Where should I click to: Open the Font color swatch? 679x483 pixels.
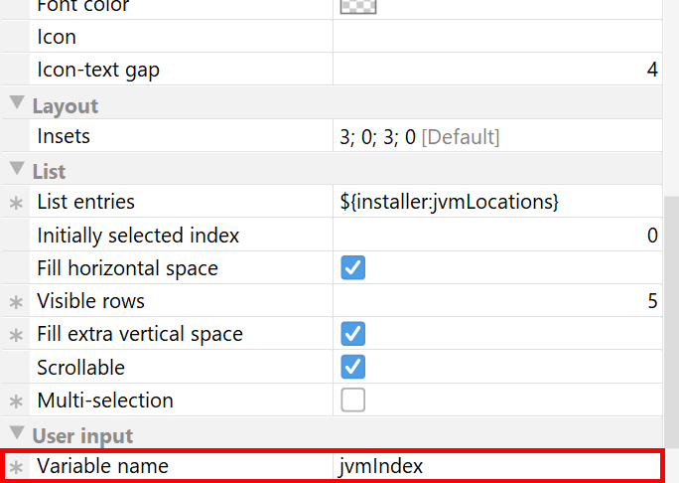(358, 7)
